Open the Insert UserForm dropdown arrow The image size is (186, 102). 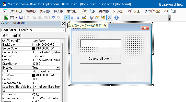click(x=16, y=18)
